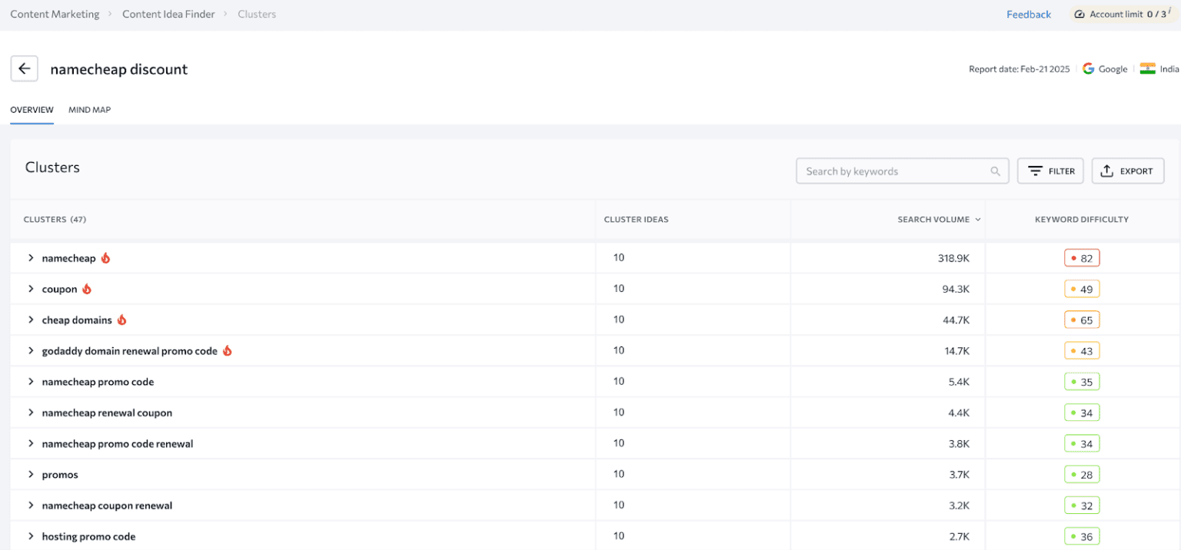Open the Feedback link
The height and width of the screenshot is (550, 1181).
[x=1029, y=15]
